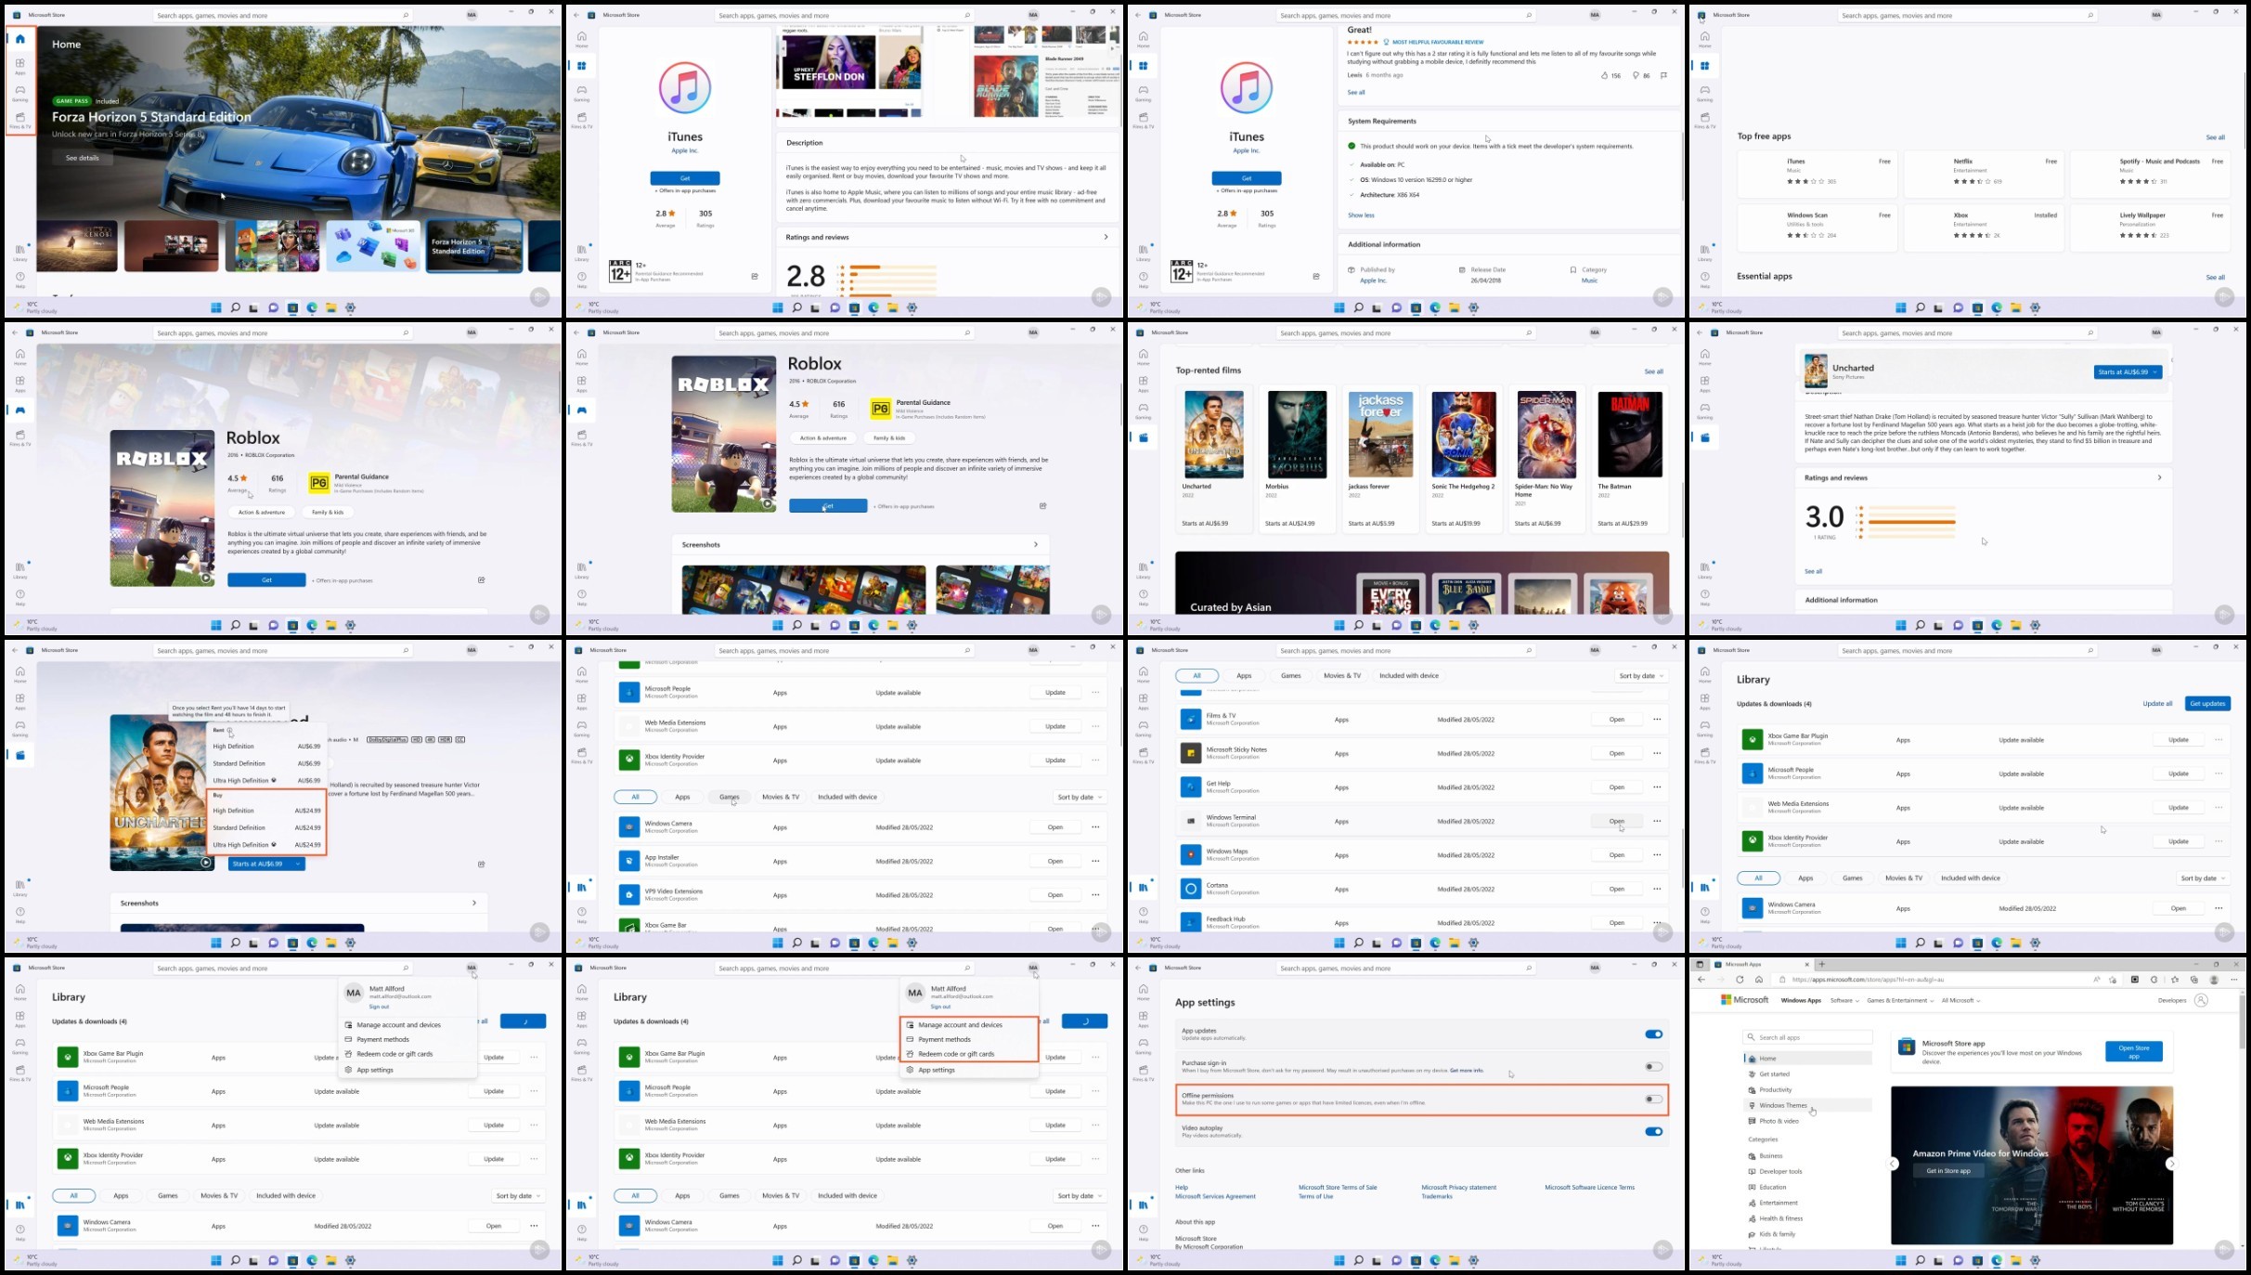Open Edge's Settings and more ellipsis menu

coord(2233,980)
